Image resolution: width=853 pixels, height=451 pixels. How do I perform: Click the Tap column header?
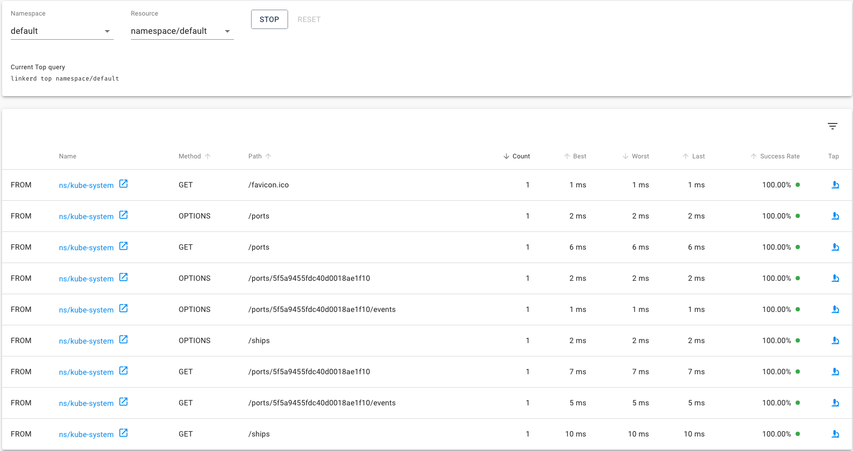(x=833, y=156)
